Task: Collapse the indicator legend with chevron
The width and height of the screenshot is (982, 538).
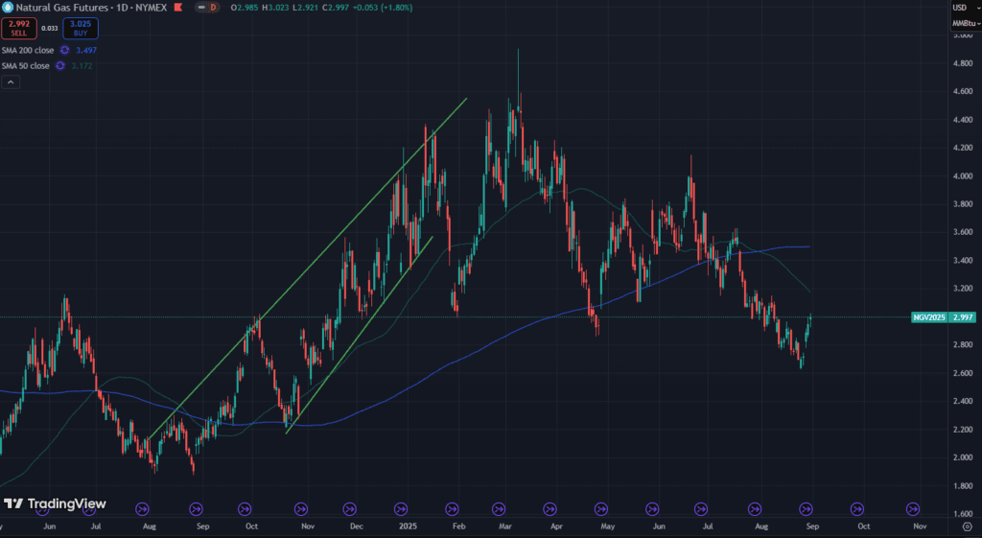Action: click(11, 82)
